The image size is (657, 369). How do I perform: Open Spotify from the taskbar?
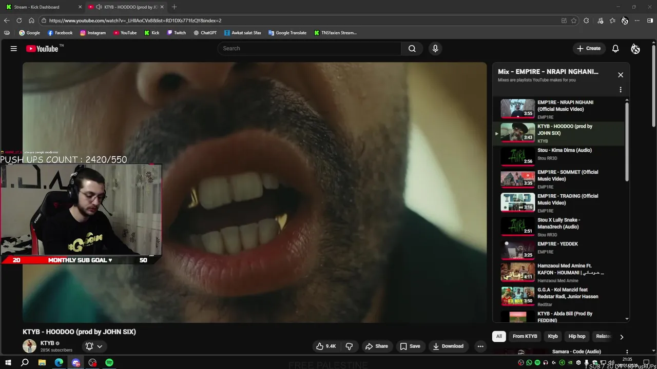click(109, 363)
